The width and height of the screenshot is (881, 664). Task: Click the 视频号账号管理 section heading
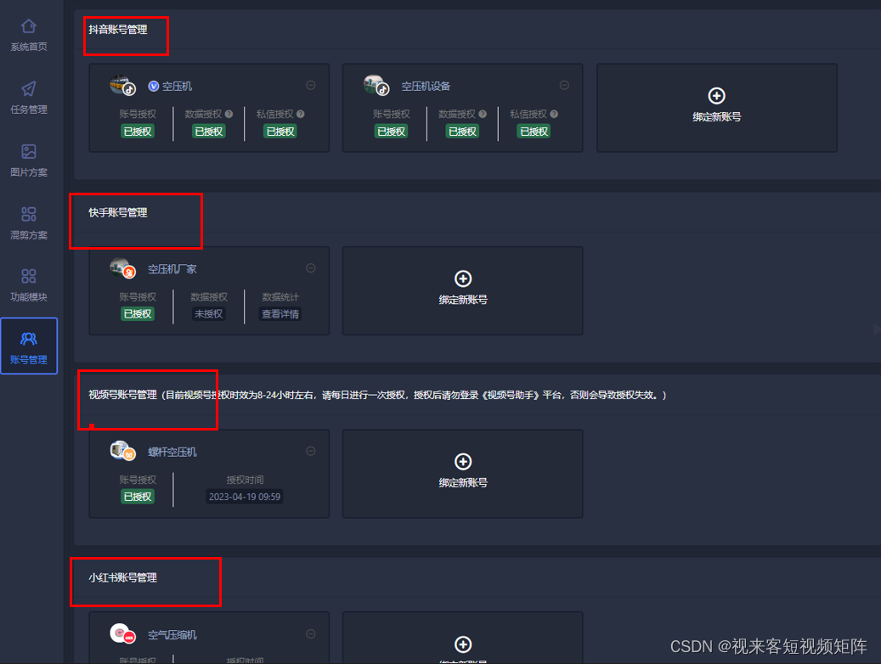pyautogui.click(x=122, y=395)
